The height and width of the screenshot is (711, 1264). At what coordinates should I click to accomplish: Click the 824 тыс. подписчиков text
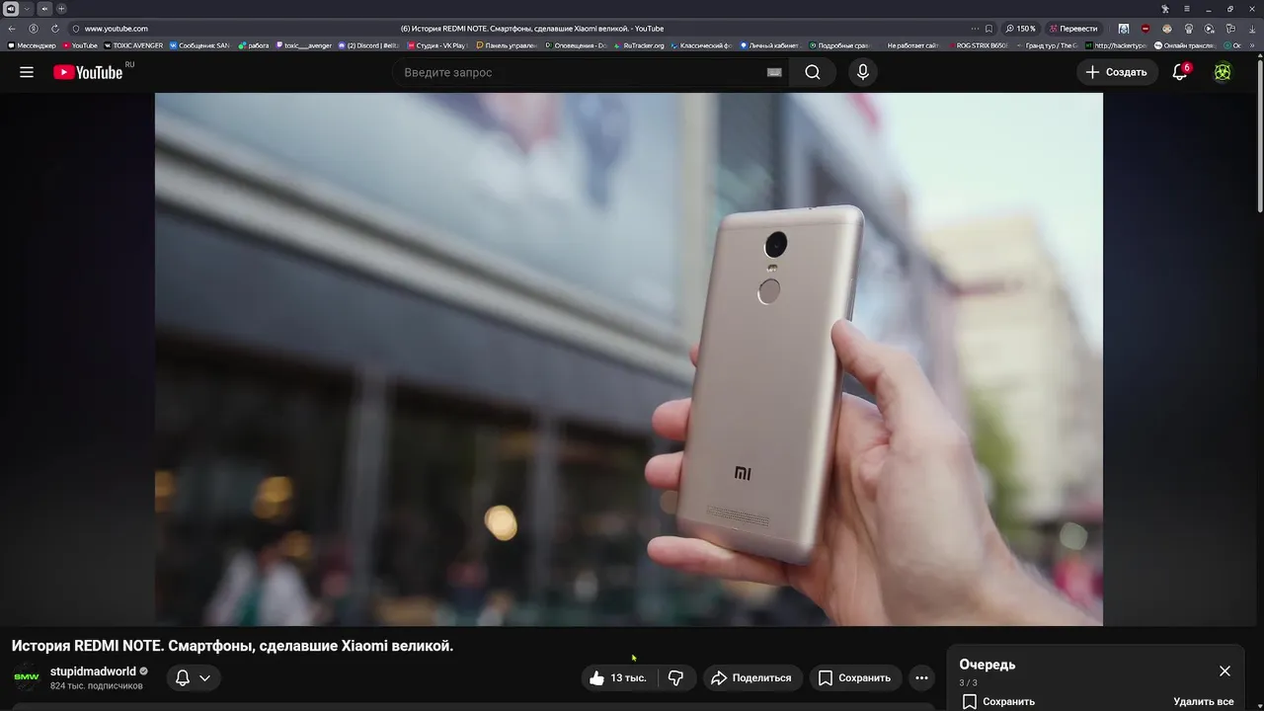point(97,686)
